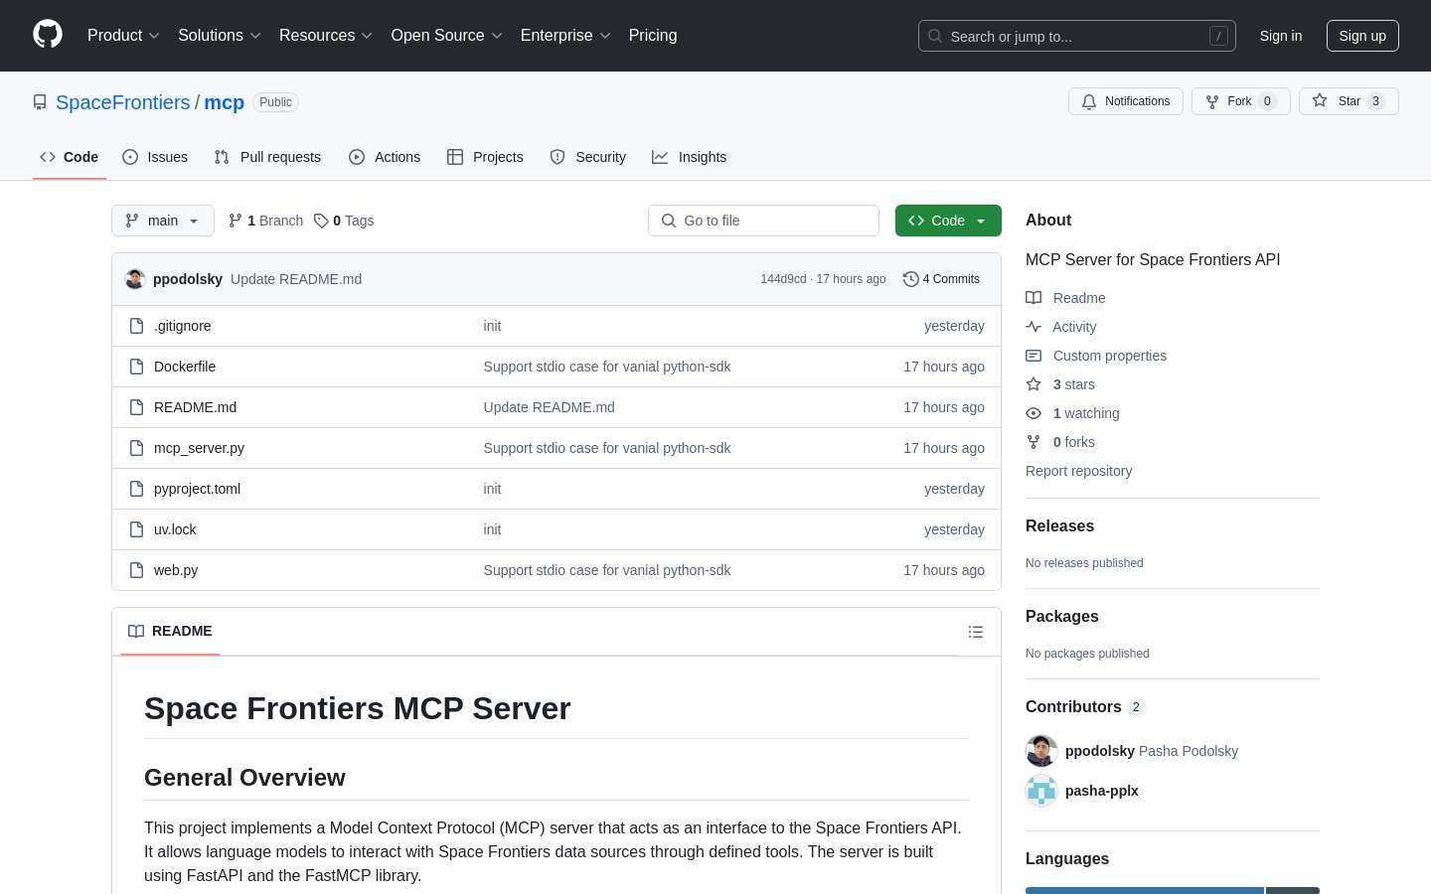The width and height of the screenshot is (1431, 894).
Task: Open the Releases heading link
Action: pos(1059,526)
